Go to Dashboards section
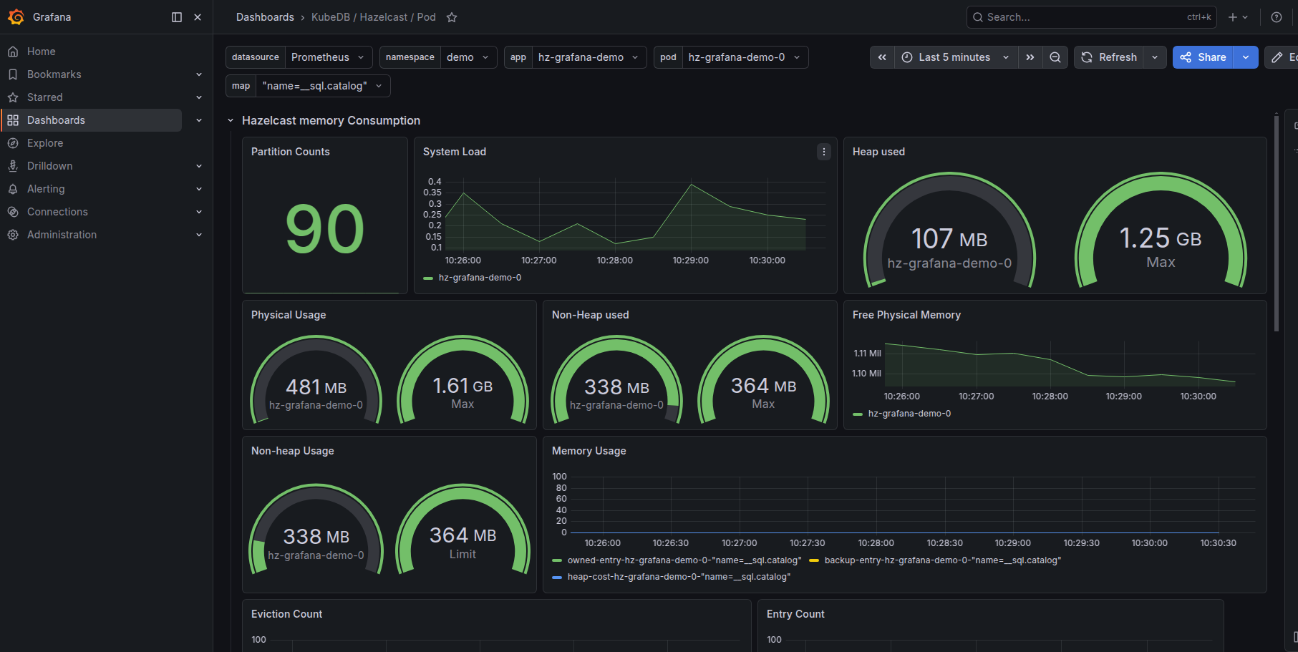 pos(92,120)
